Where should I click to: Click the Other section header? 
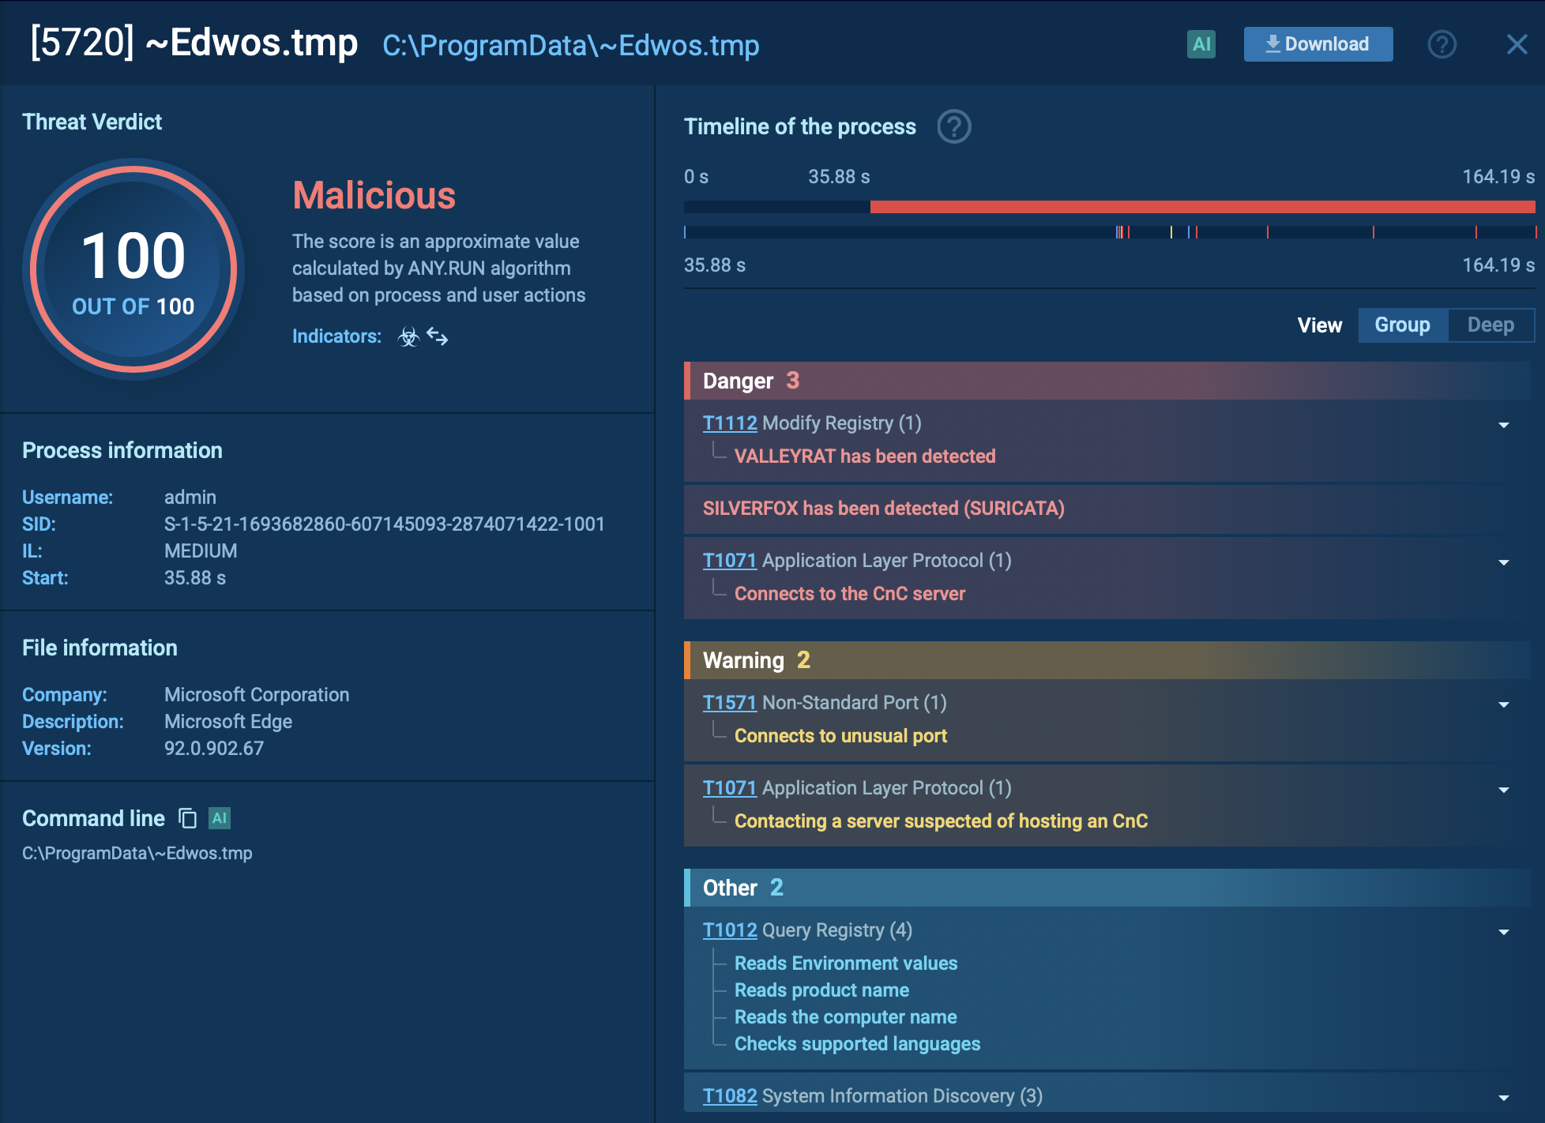[1107, 888]
